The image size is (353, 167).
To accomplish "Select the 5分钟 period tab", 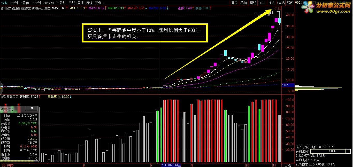I will click(x=25, y=3).
